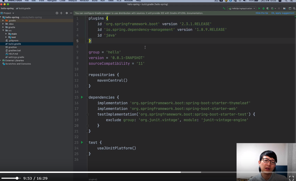Run HelloSpringApplication with the green play icon
The height and width of the screenshot is (181, 296).
click(259, 8)
